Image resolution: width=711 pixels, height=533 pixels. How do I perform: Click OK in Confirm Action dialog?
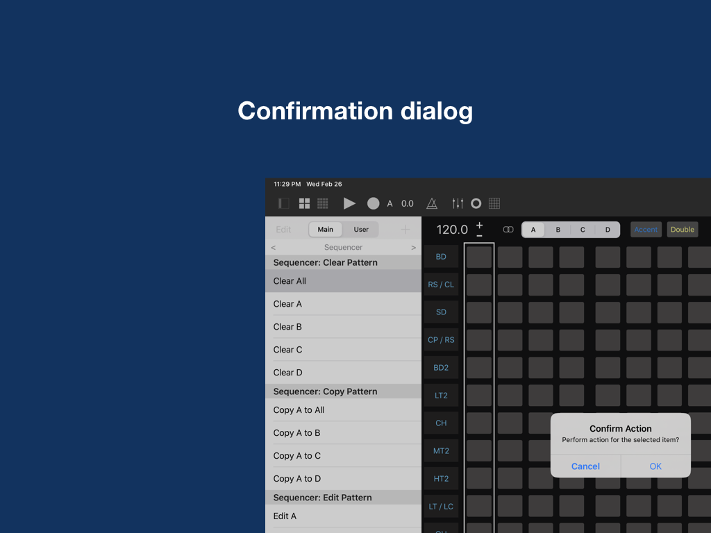click(x=655, y=466)
